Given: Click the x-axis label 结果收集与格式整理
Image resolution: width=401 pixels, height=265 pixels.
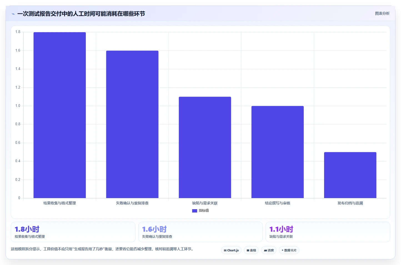Looking at the screenshot, I should [x=60, y=203].
